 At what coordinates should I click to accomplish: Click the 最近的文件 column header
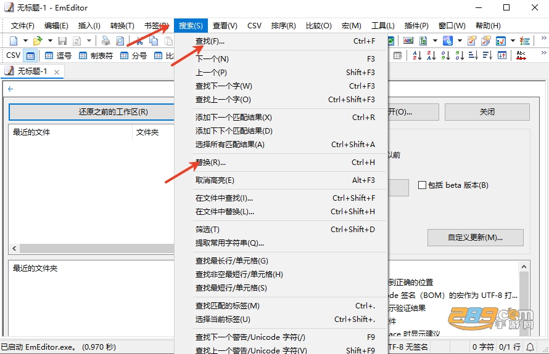[71, 132]
